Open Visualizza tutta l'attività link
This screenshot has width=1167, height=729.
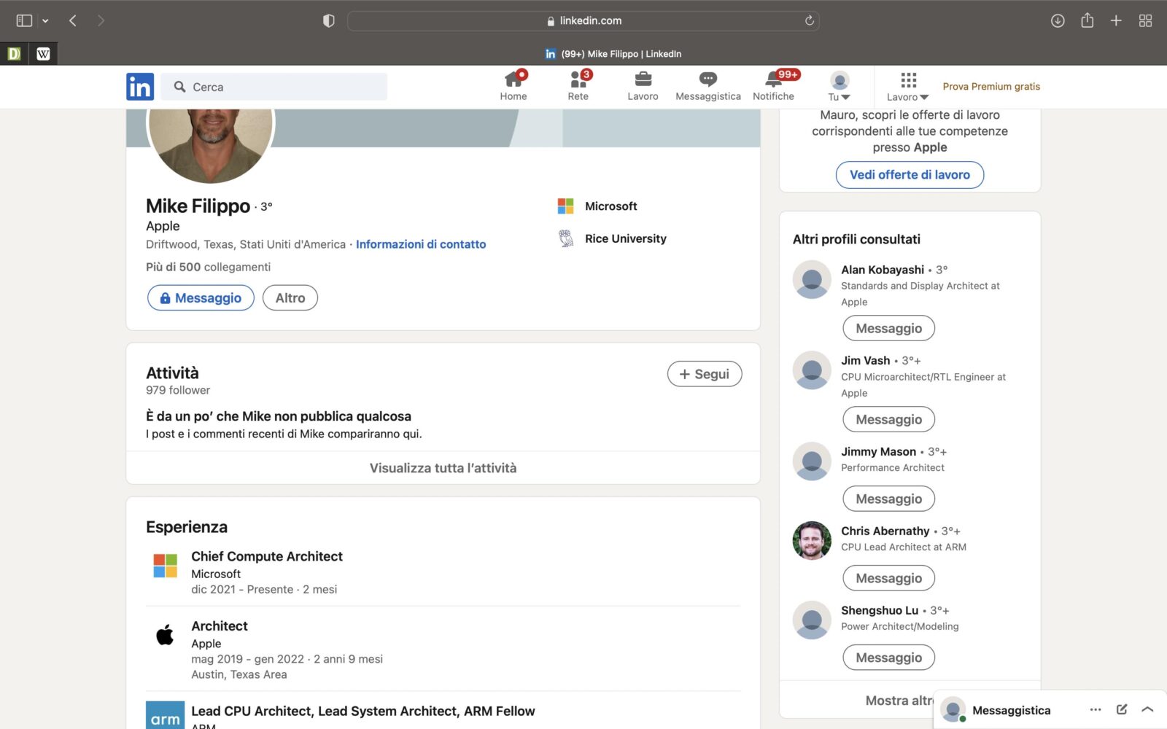(443, 468)
